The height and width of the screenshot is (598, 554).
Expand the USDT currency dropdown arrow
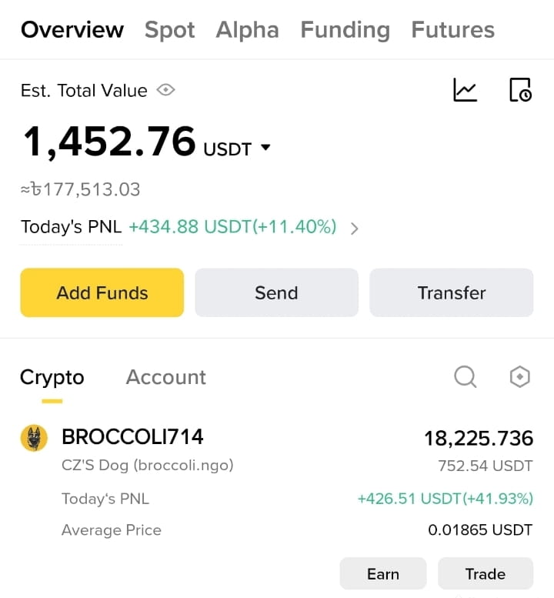265,147
